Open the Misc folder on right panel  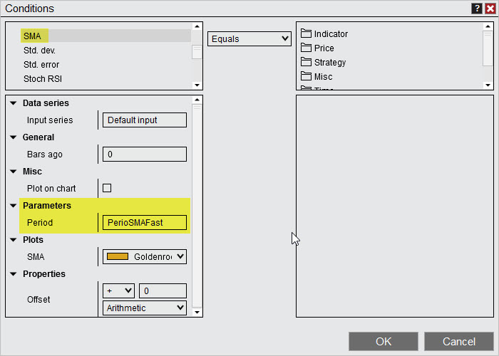(317, 77)
